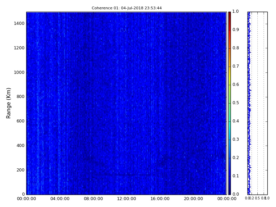The width and height of the screenshot is (276, 207).
Task: Click the colorbar 0.5 value label
Action: pyautogui.click(x=236, y=103)
